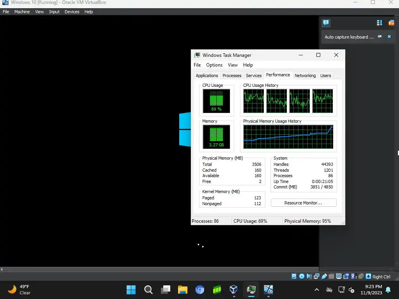Click the display settings indicator

(x=339, y=276)
